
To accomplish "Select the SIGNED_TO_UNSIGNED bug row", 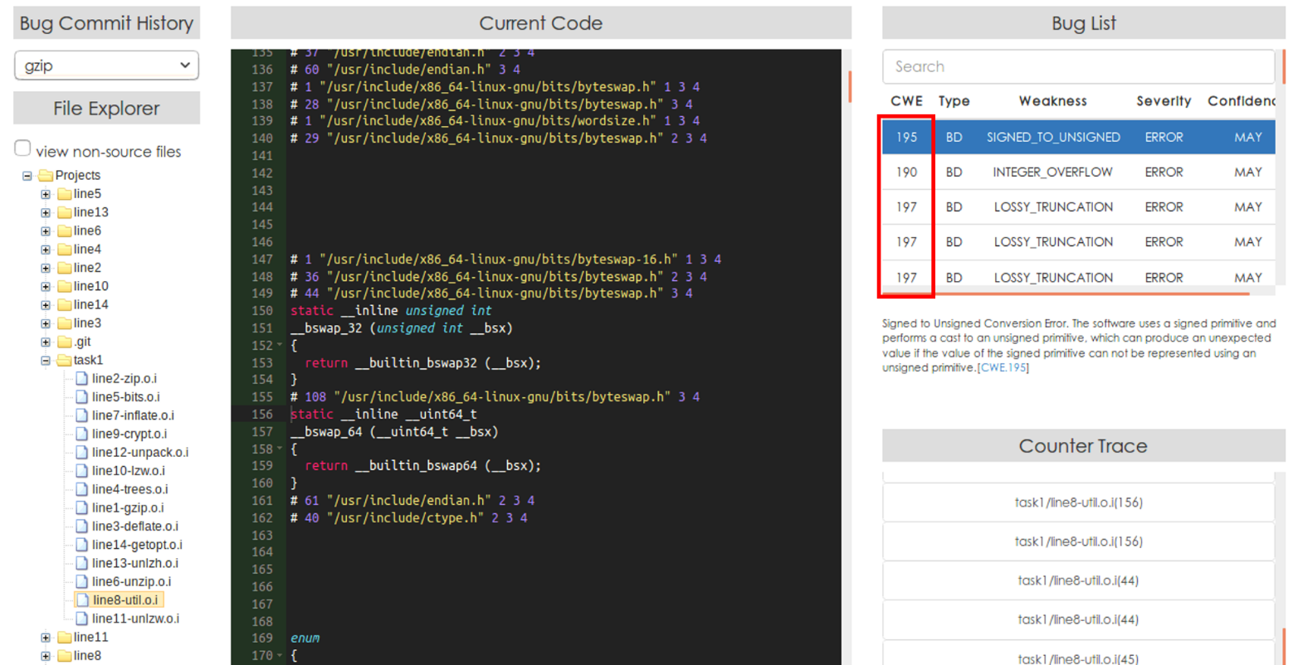I will tap(1078, 137).
